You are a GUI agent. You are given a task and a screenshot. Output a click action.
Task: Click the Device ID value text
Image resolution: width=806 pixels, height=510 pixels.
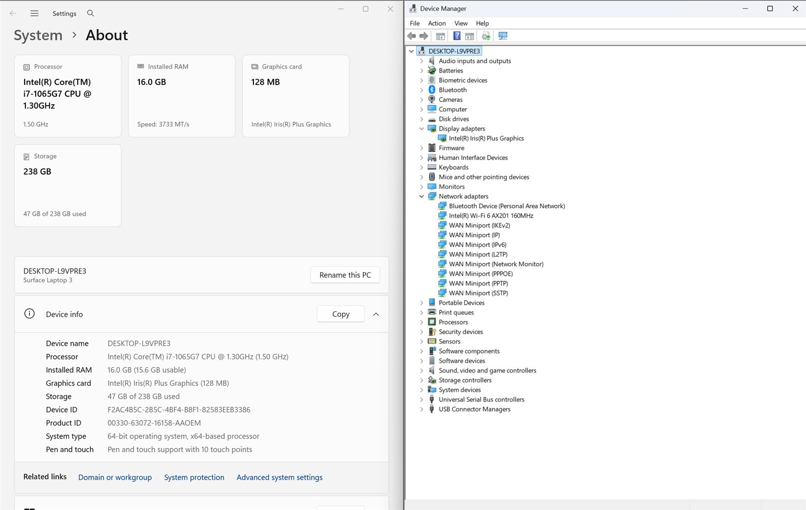tap(179, 409)
